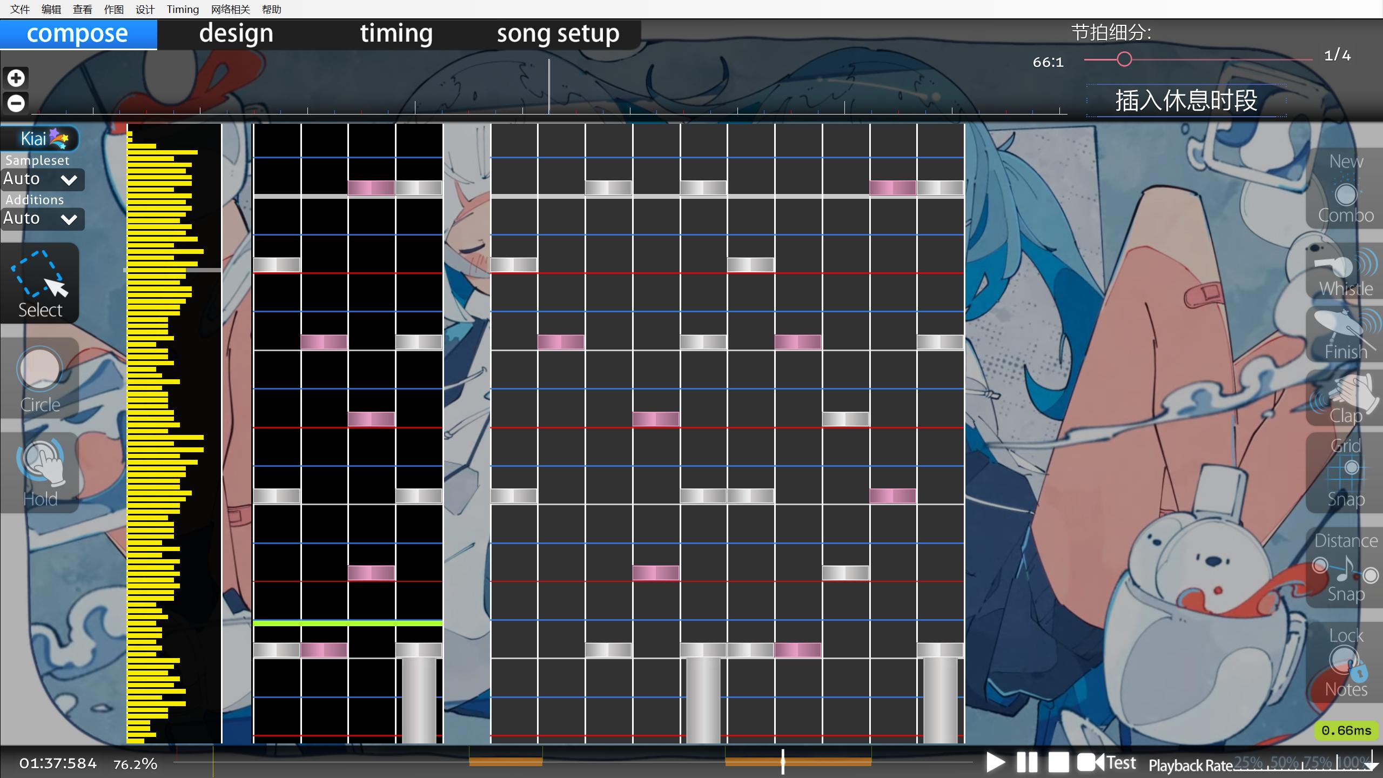Open the Timing menu in menu bar

click(x=183, y=9)
